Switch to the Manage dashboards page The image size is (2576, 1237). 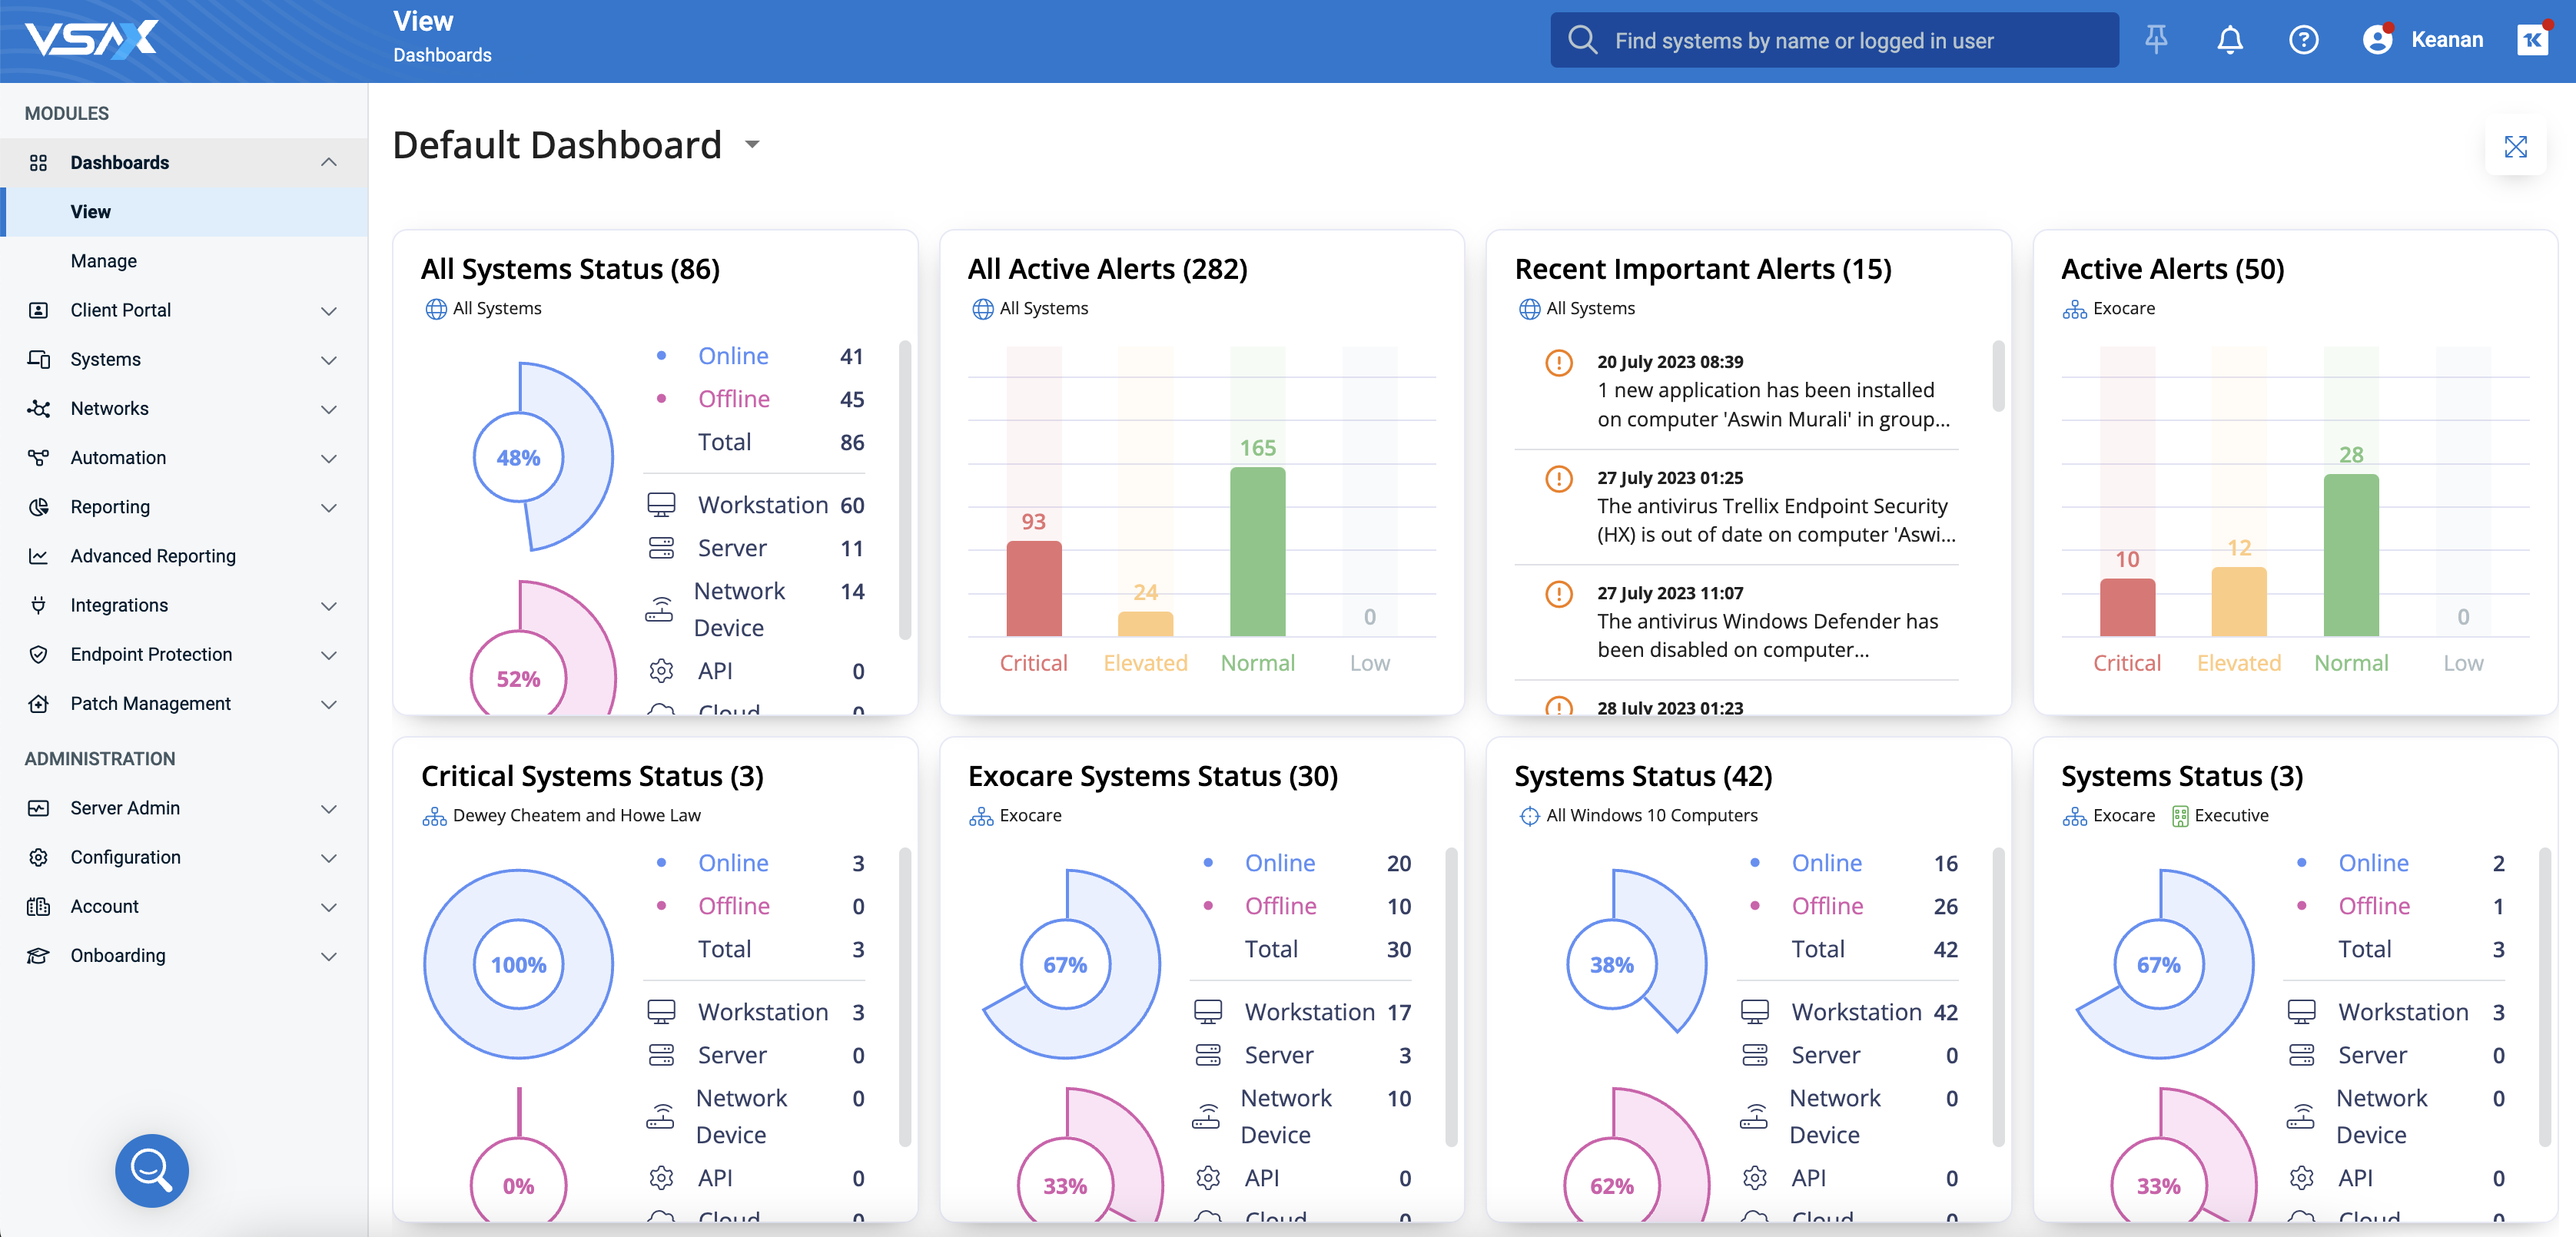click(104, 260)
